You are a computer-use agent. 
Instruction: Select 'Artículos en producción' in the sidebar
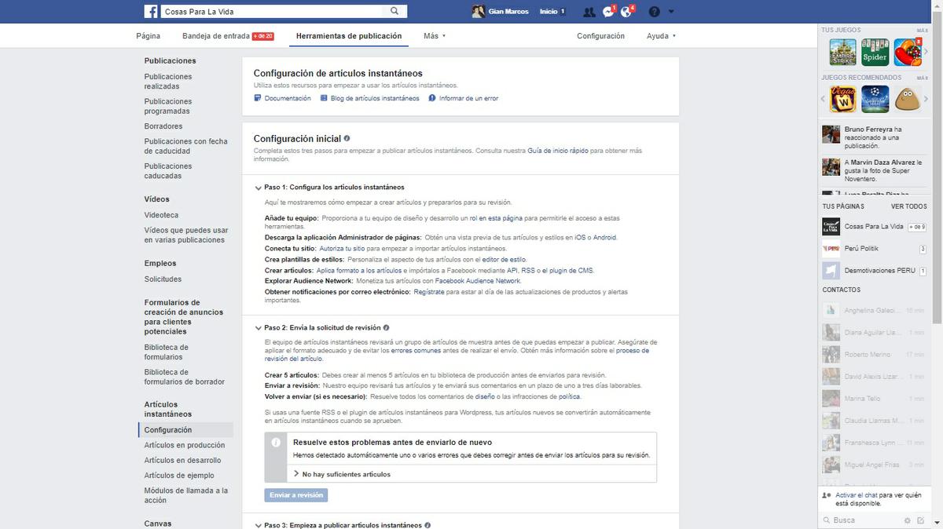pyautogui.click(x=183, y=445)
